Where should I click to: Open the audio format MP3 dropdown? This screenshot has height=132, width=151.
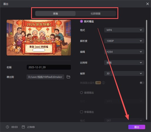click(124, 101)
